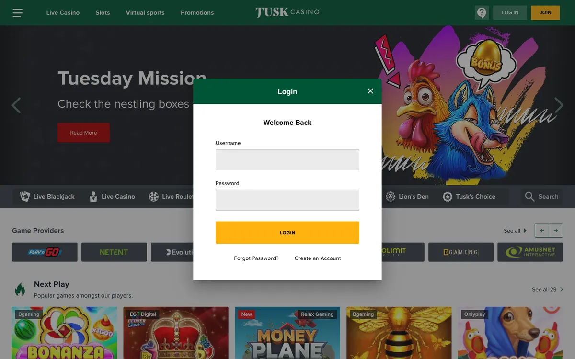
Task: Click Create an Account link
Action: 318,258
